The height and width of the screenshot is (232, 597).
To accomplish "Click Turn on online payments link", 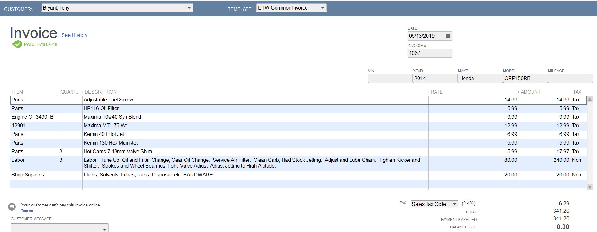I will (x=27, y=211).
